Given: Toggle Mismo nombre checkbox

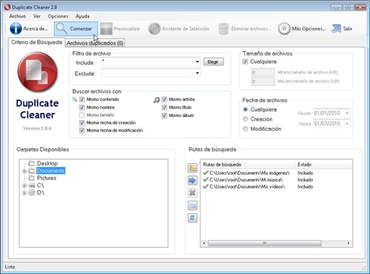Looking at the screenshot, I should click(82, 108).
